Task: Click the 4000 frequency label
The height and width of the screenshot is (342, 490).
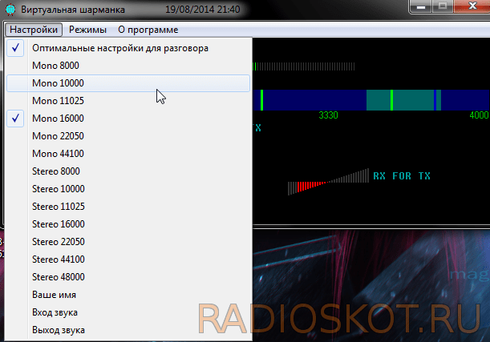Action: [479, 115]
